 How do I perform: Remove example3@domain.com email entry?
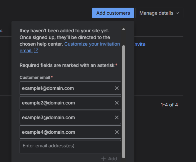(x=117, y=117)
